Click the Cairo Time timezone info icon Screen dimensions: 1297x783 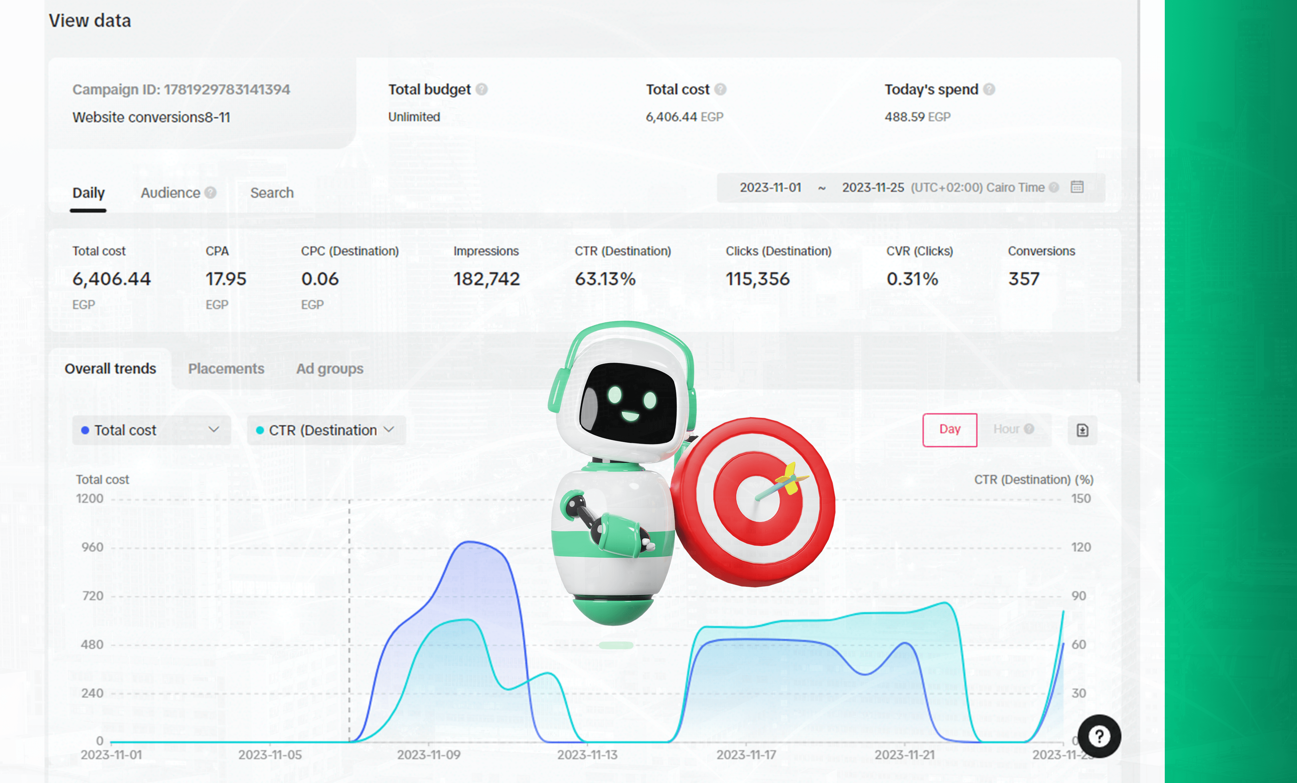pos(1053,188)
